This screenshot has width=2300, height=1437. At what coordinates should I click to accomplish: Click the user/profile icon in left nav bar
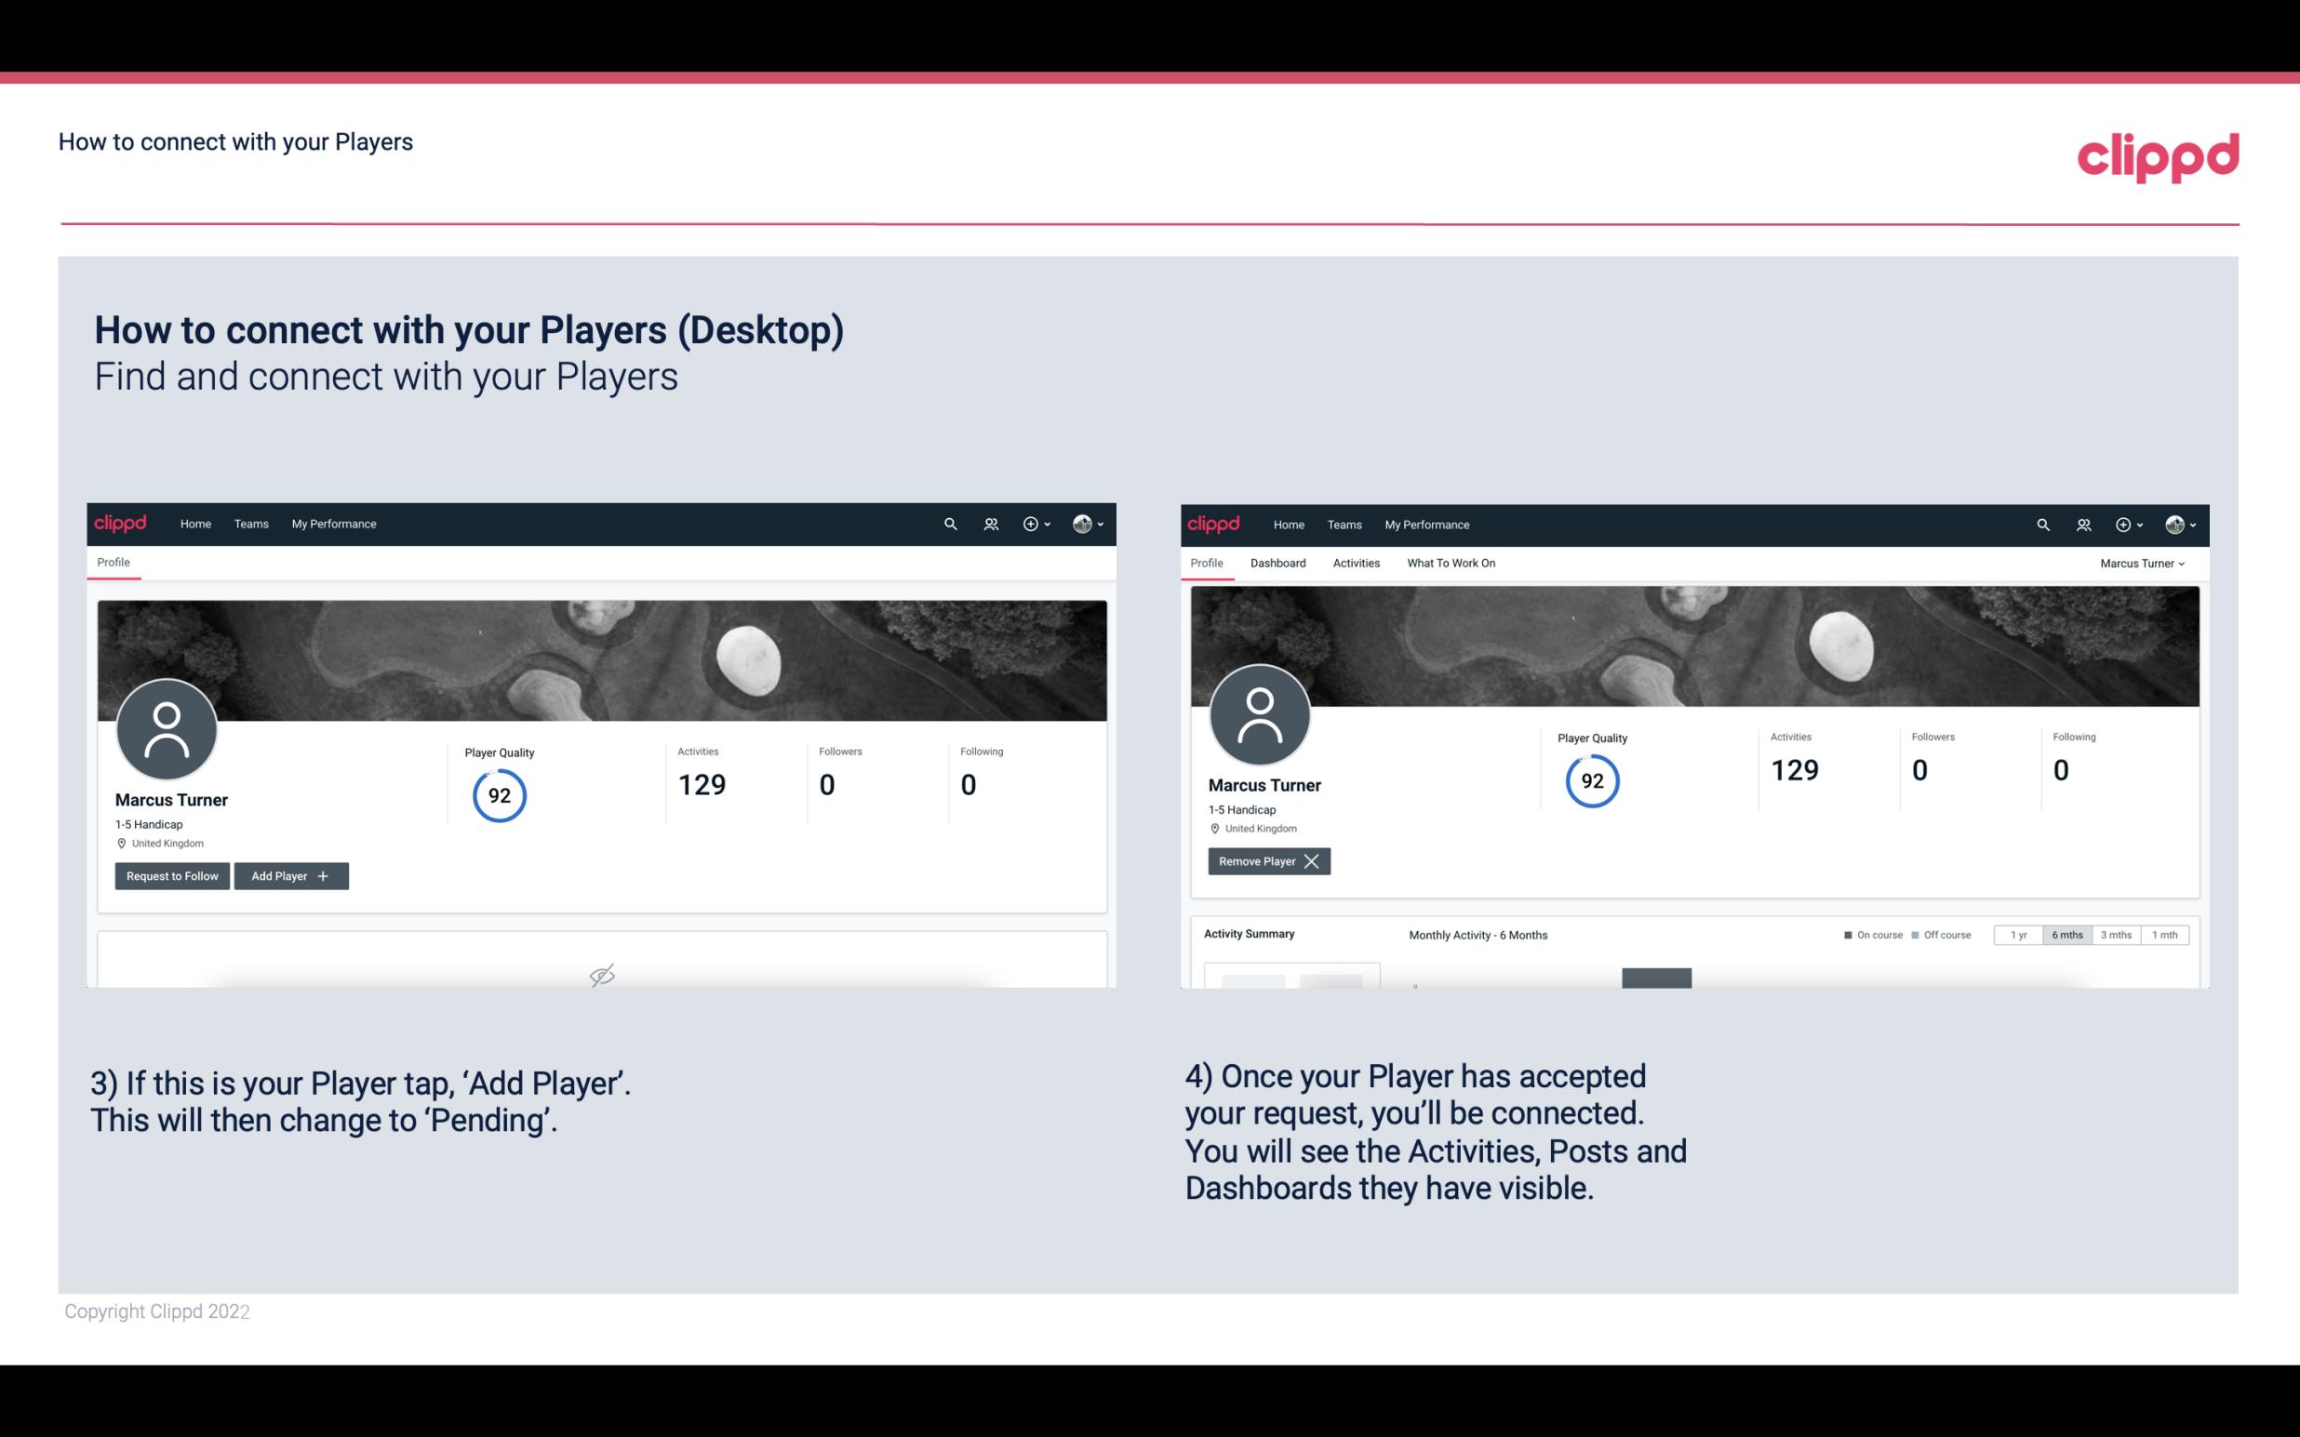click(x=988, y=523)
